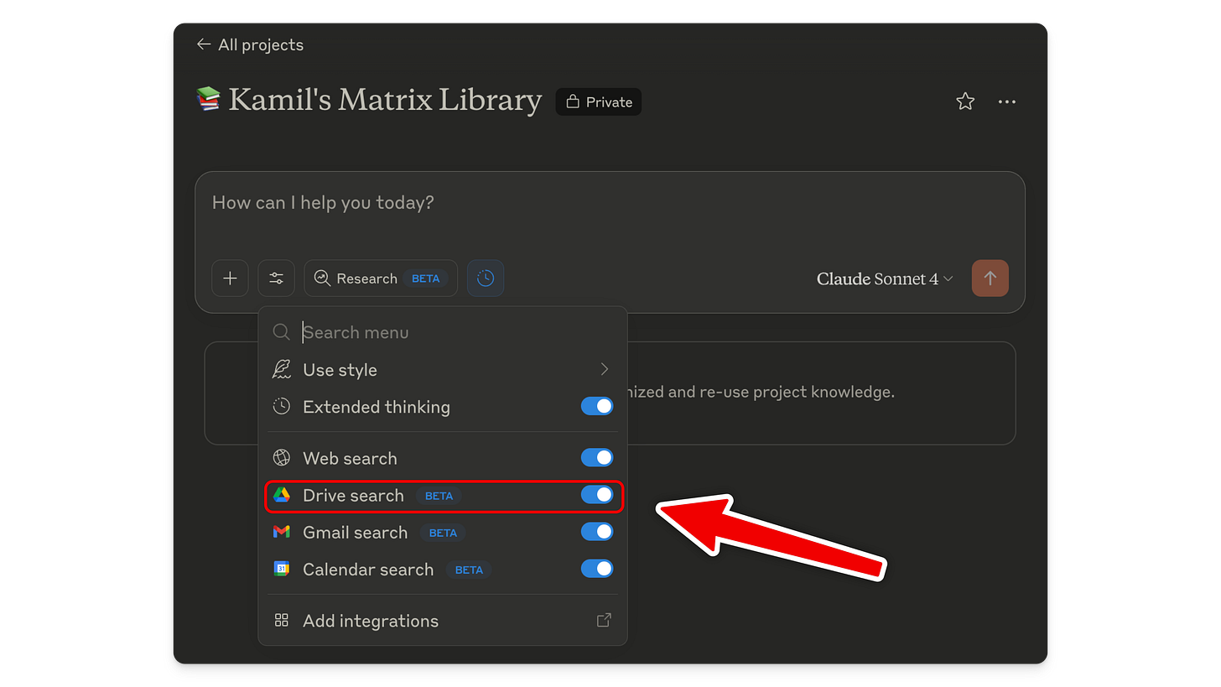
Task: Click the Add integrations external link icon
Action: [604, 621]
